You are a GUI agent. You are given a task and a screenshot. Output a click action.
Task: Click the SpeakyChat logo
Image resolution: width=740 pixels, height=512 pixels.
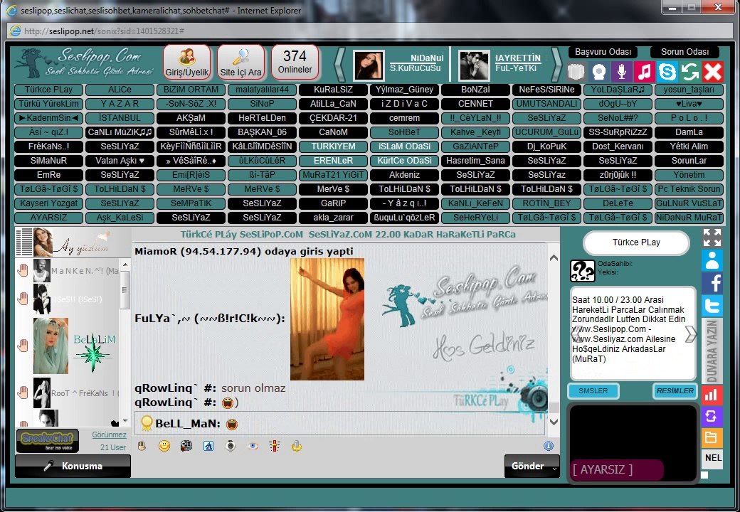click(x=47, y=440)
